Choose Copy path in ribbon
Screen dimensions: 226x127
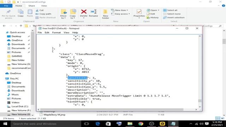[43, 14]
